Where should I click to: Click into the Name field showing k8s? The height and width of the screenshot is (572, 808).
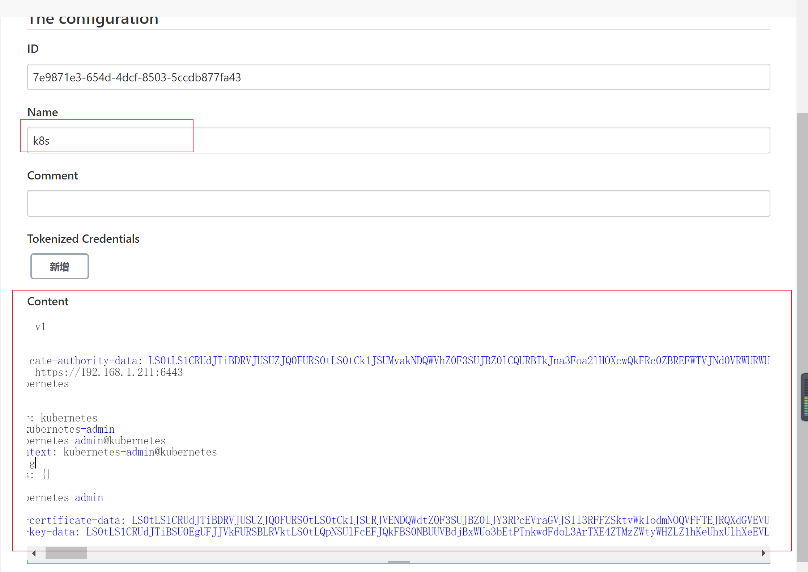pyautogui.click(x=398, y=140)
